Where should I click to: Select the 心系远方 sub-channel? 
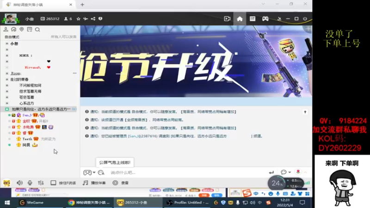click(x=26, y=103)
